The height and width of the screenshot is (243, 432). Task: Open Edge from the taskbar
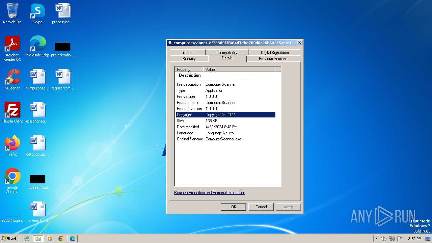click(73, 239)
